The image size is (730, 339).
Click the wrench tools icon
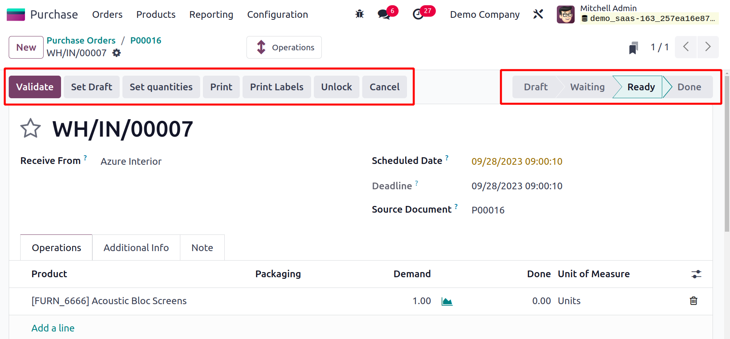(x=538, y=14)
